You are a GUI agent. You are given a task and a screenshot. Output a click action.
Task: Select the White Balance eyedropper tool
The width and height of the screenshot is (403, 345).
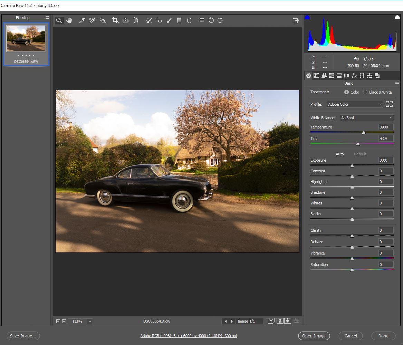pyautogui.click(x=82, y=21)
